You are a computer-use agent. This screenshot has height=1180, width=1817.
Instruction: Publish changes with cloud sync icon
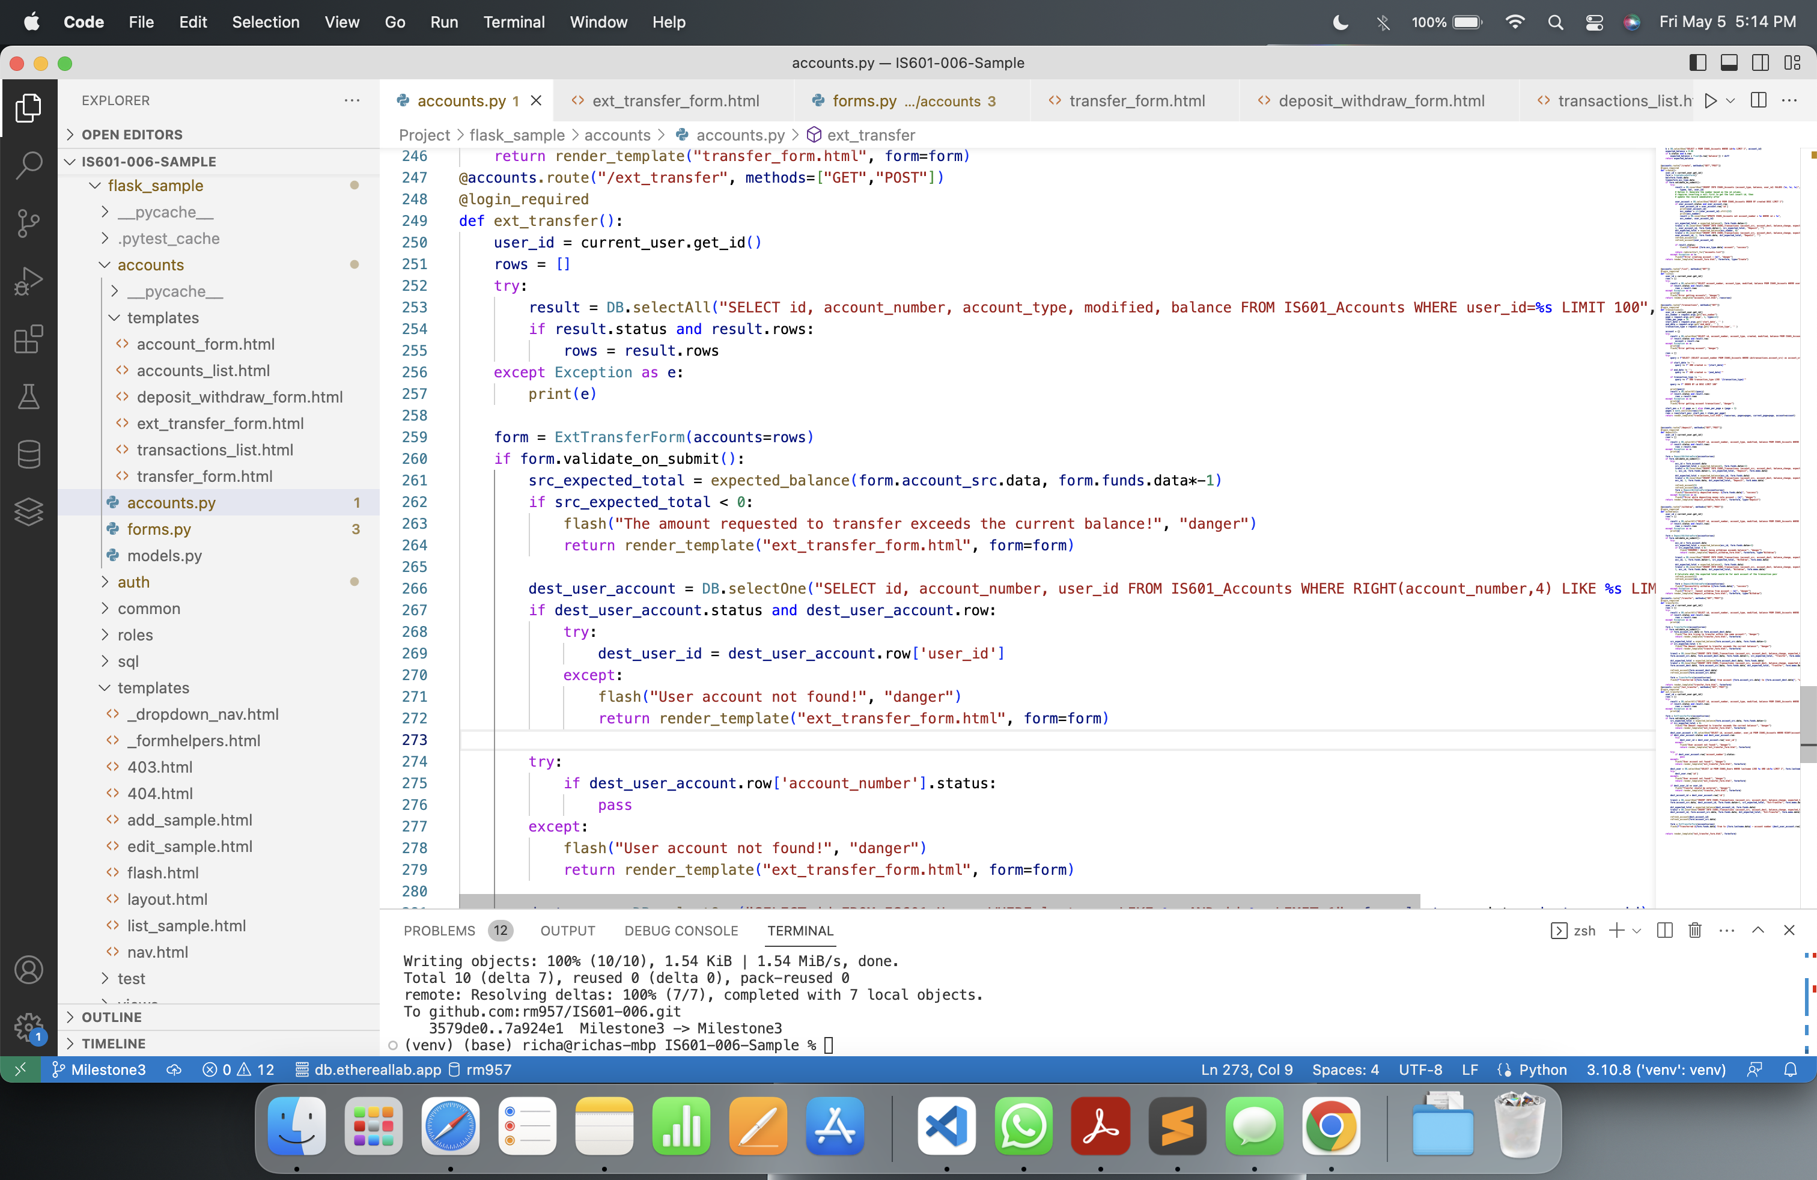click(x=174, y=1070)
